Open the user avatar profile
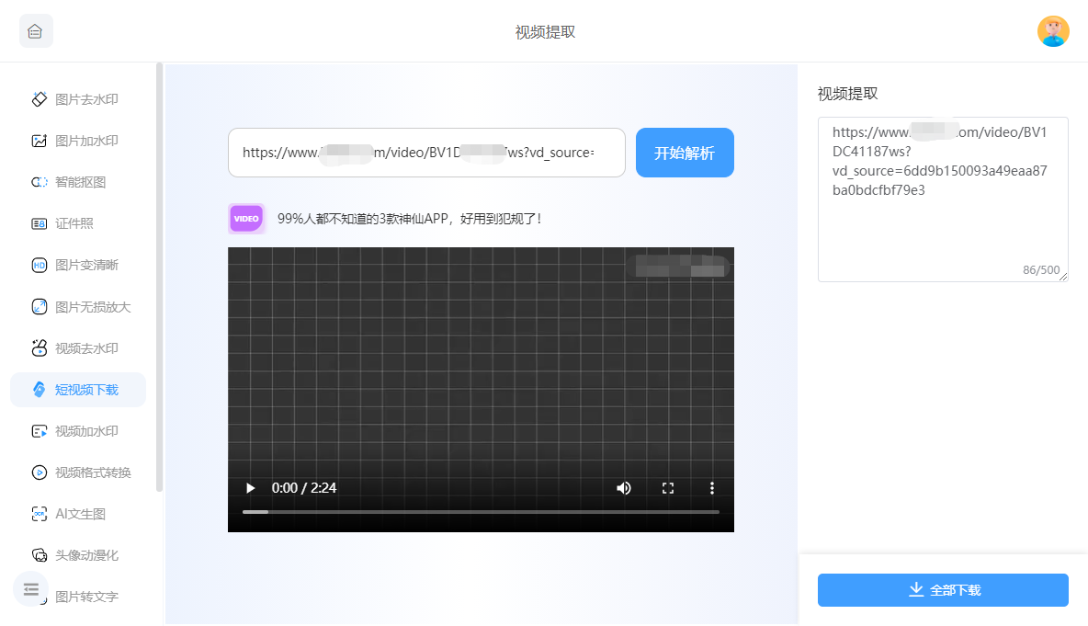This screenshot has width=1088, height=626. 1053,31
